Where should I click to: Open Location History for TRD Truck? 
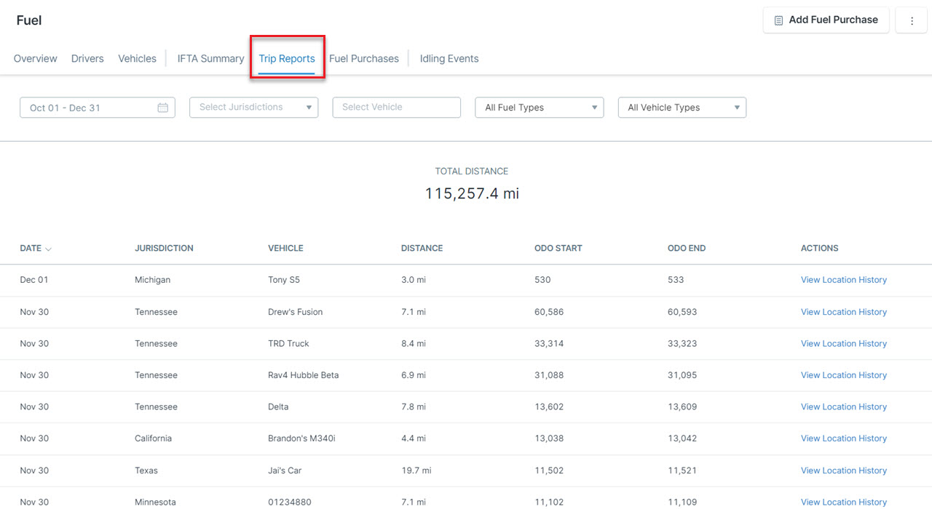(x=843, y=344)
